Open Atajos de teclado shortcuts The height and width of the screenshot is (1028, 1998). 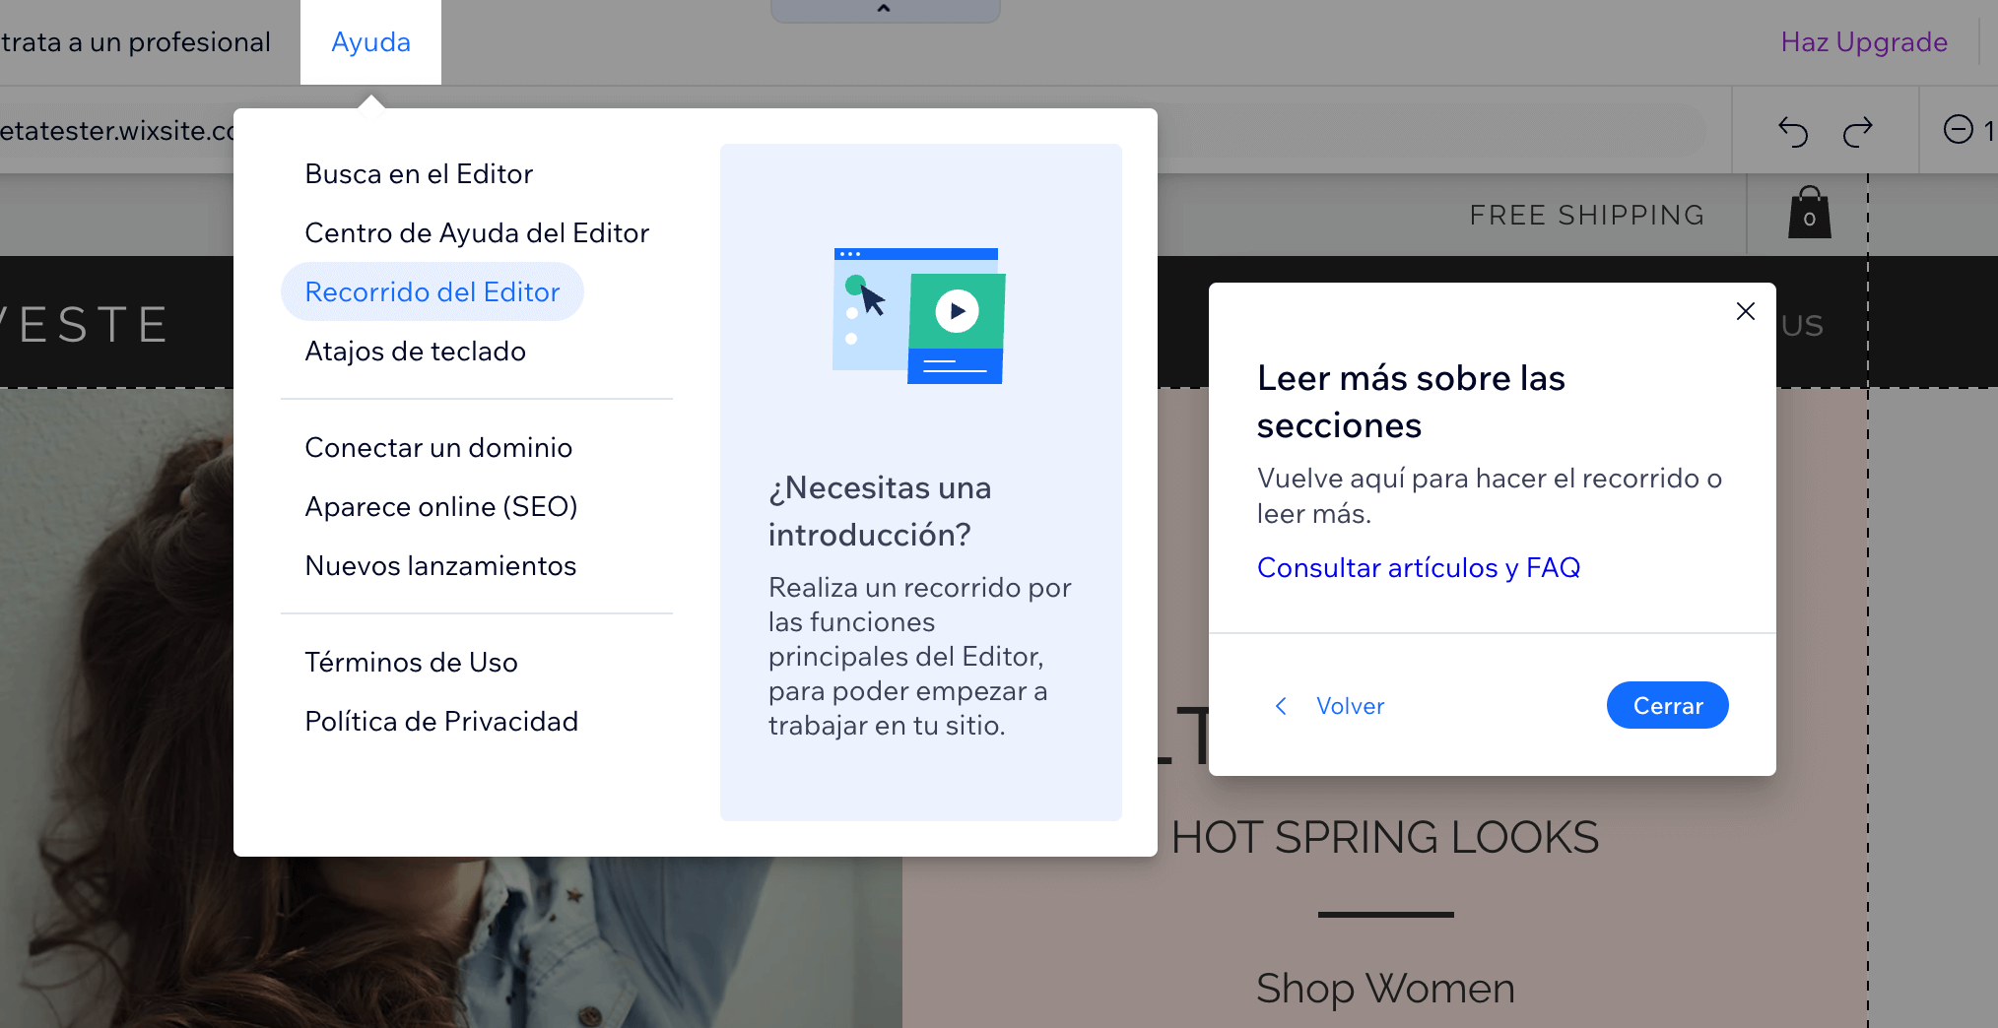415,352
